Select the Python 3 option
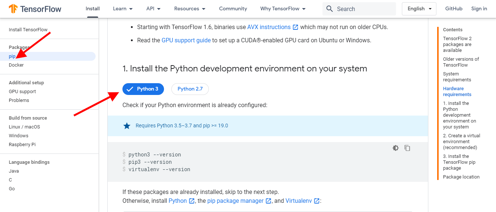The width and height of the screenshot is (496, 212). pyautogui.click(x=143, y=89)
